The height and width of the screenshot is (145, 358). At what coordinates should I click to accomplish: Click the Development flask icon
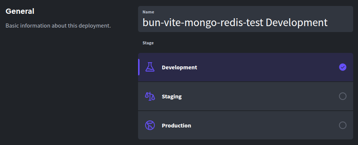pos(150,67)
